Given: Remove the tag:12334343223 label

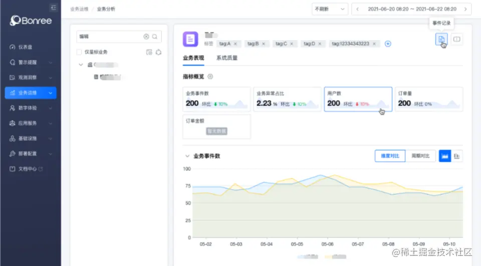Looking at the screenshot, I should pos(374,44).
